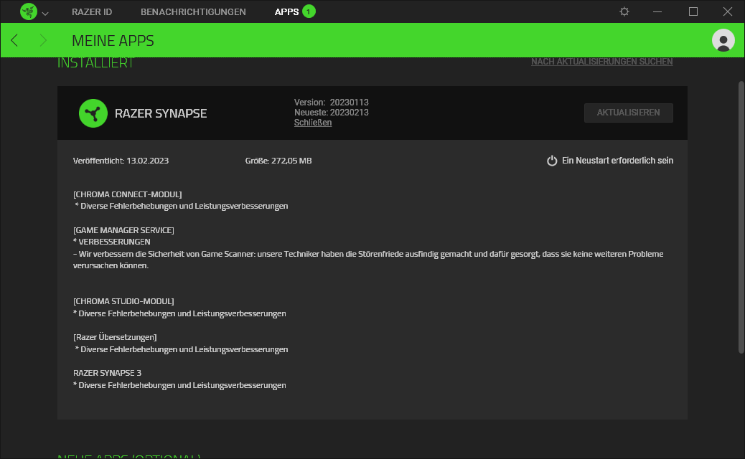Click the RAZER SYNAPSE title text

click(161, 113)
